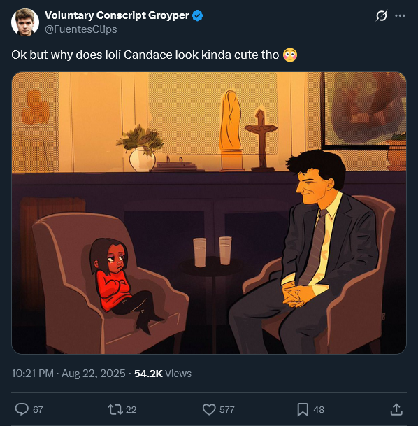Open the attached illustration image
418x426 pixels.
pos(209,213)
